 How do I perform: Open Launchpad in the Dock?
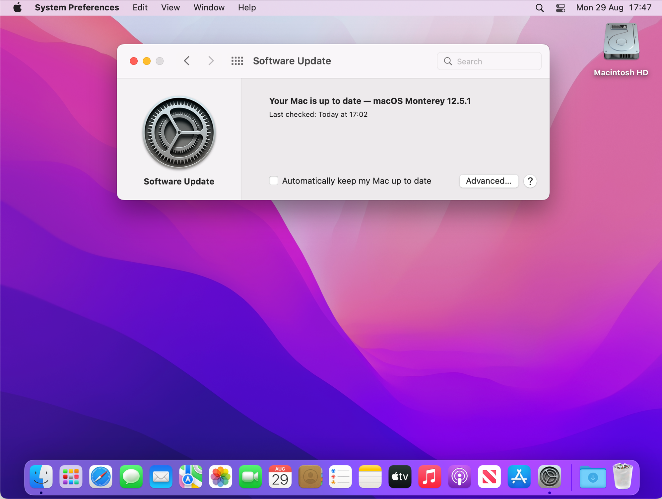click(71, 477)
